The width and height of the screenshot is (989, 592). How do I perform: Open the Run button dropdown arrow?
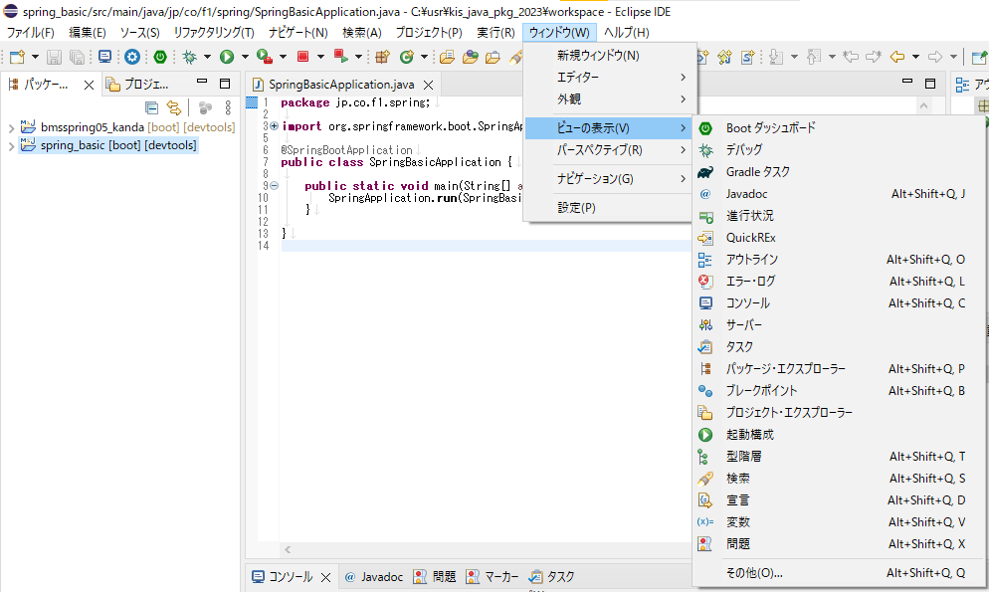244,57
